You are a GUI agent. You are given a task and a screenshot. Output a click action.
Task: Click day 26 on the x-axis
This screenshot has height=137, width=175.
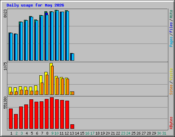point(138,133)
